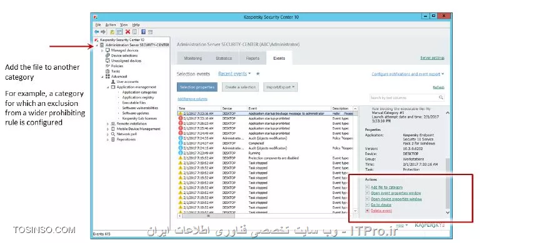544x243 pixels.
Task: Open Configure notifications and event export dropdown
Action: 408,74
